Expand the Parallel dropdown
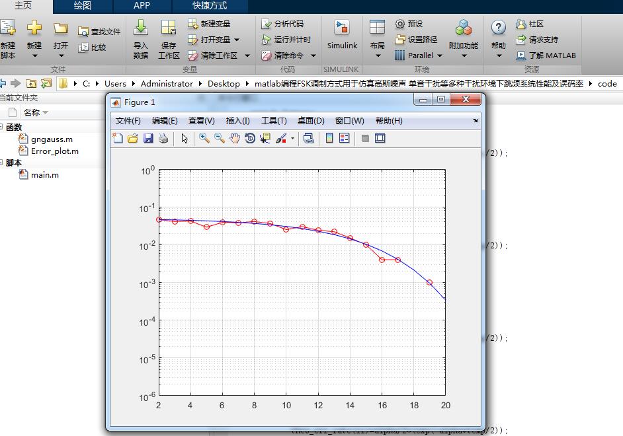 (x=439, y=55)
